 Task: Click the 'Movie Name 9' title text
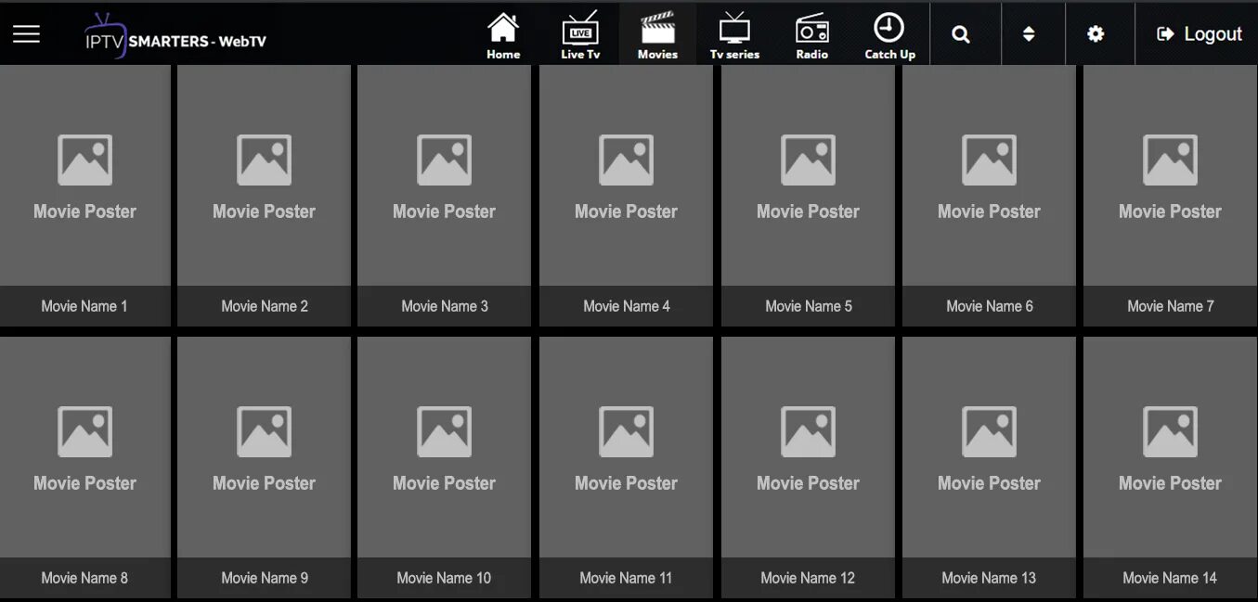(265, 578)
